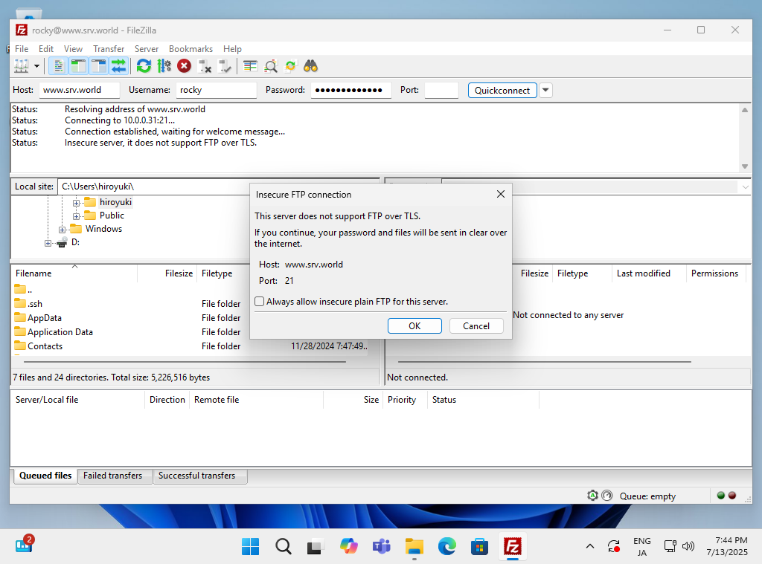The image size is (762, 564).
Task: Click the Quickconnect button
Action: tap(502, 90)
